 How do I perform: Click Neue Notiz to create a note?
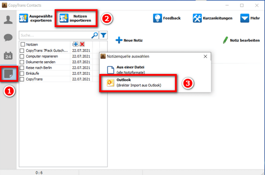pos(129,40)
